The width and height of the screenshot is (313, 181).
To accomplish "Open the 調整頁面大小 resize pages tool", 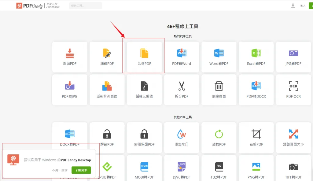I will coord(293,138).
